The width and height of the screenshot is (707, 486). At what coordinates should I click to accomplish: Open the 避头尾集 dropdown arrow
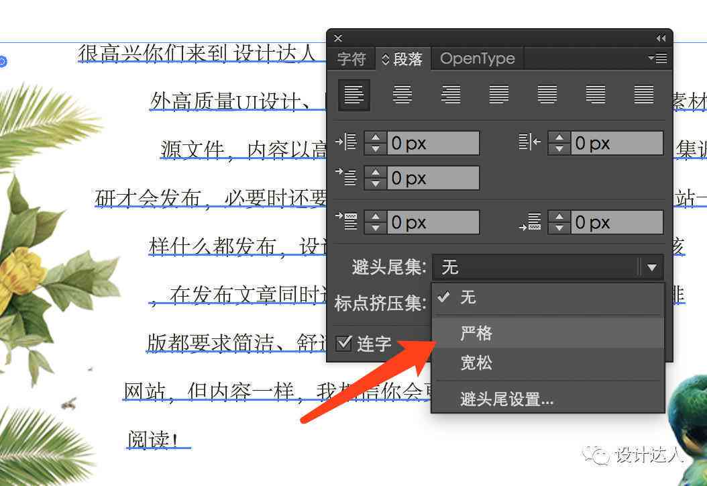pyautogui.click(x=651, y=268)
